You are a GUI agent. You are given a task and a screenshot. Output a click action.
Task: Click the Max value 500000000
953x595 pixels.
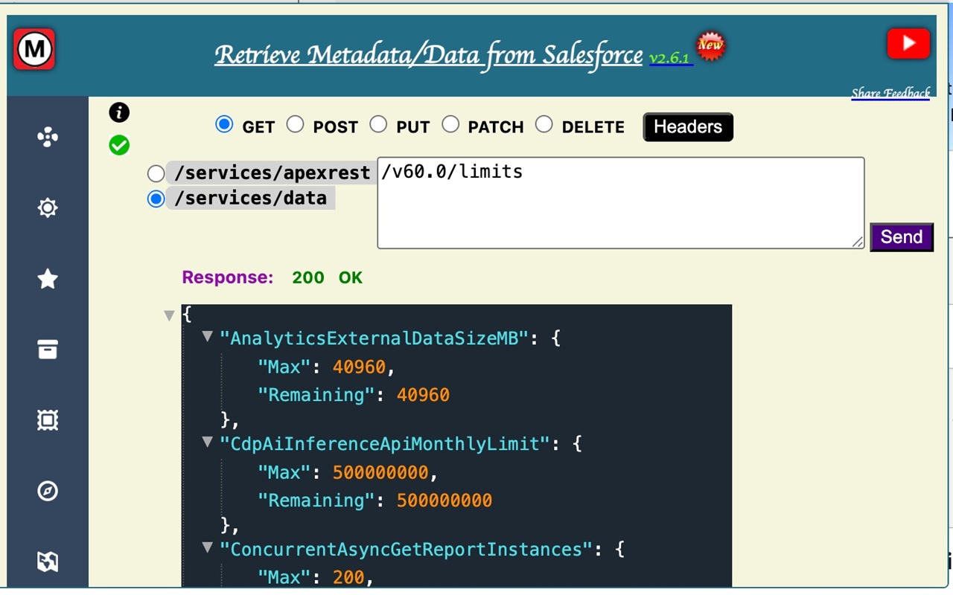point(380,473)
